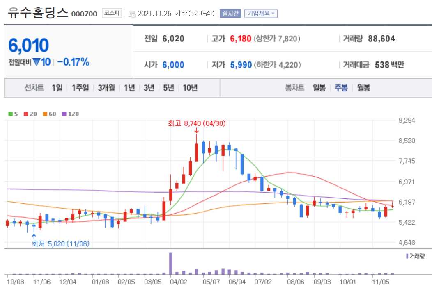This screenshot has height=289, width=432.
Task: Click the green 5-day moving average legend icon
Action: [x=10, y=114]
